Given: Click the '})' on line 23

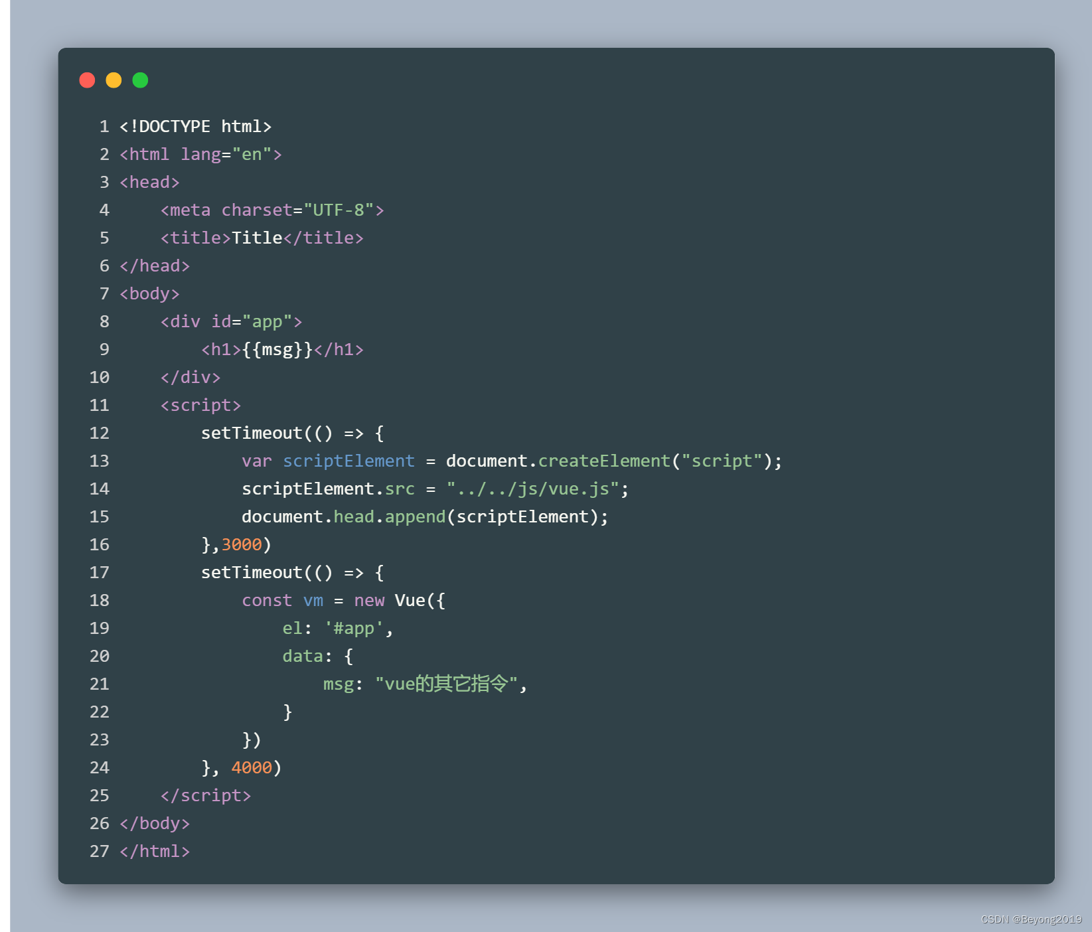Looking at the screenshot, I should click(x=252, y=740).
